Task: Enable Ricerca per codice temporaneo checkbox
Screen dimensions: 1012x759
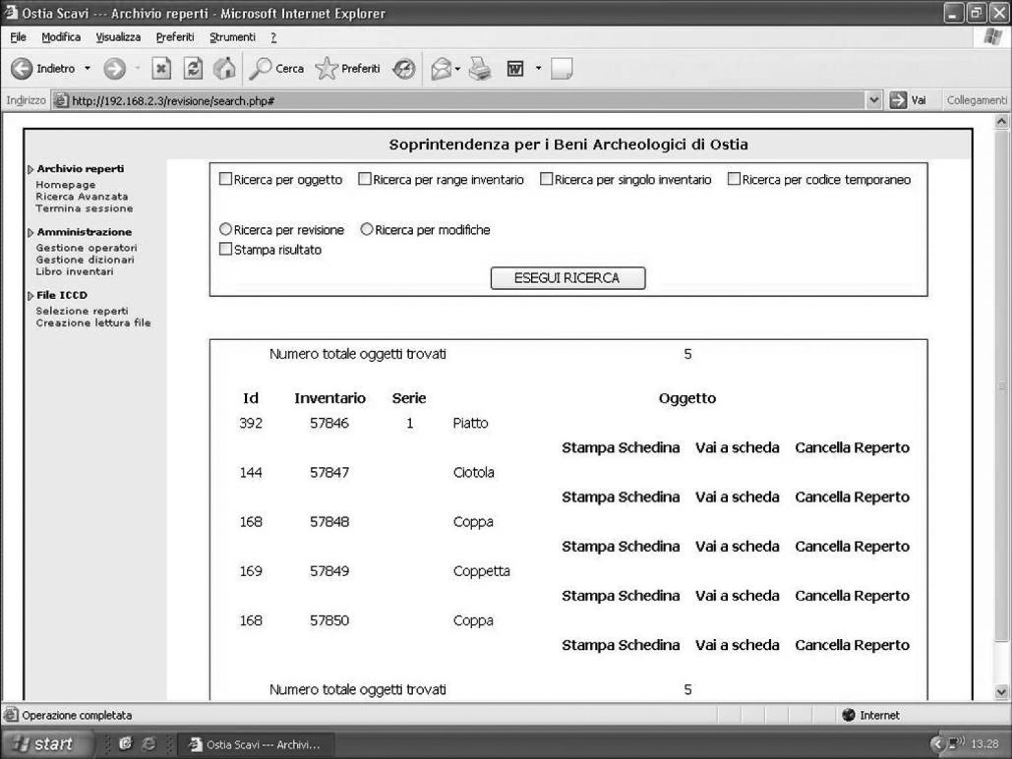Action: click(734, 179)
